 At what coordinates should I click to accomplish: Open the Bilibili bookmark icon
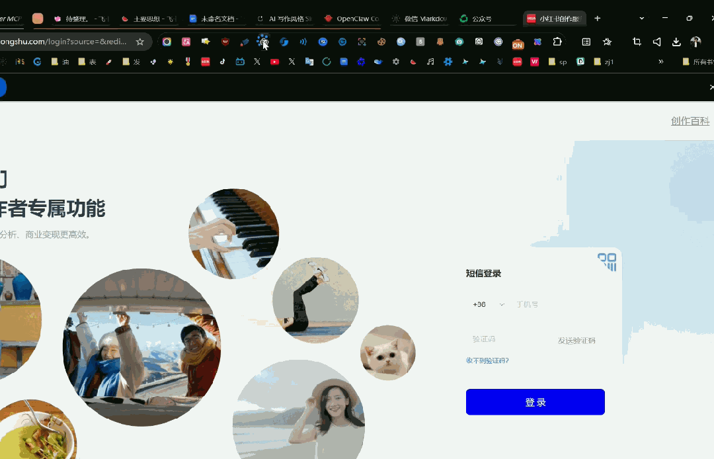(x=240, y=62)
